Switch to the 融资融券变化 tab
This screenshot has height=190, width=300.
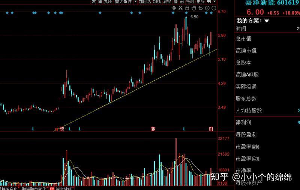click(x=34, y=189)
